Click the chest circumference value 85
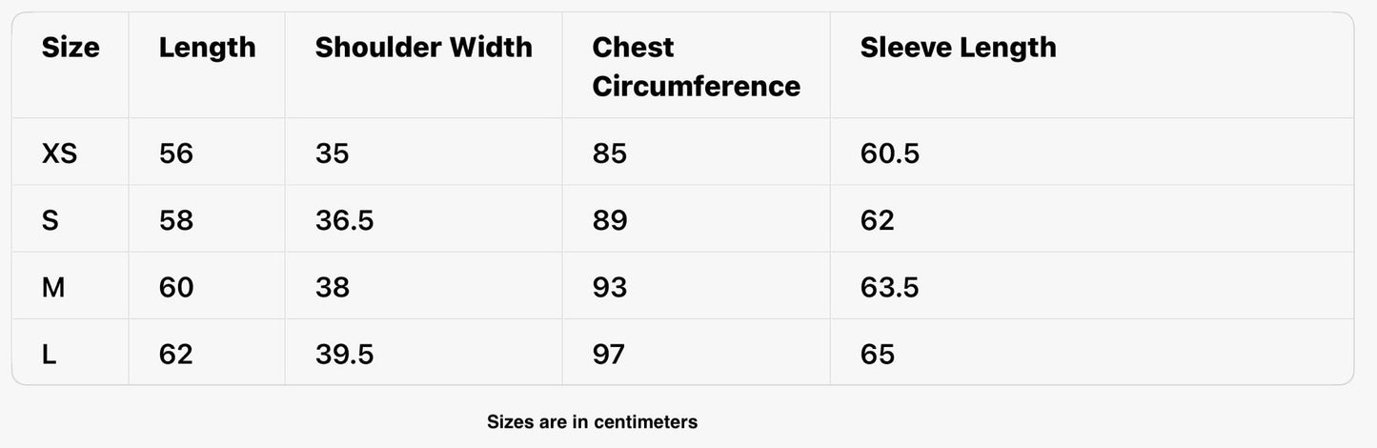The image size is (1377, 448). click(609, 153)
